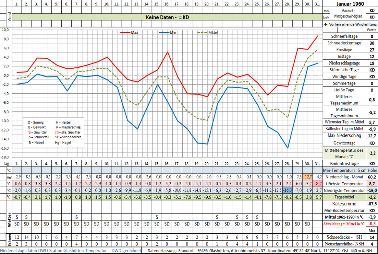The width and height of the screenshot is (378, 254).
Task: Click the 'Eistage' label
Action: (x=344, y=57)
